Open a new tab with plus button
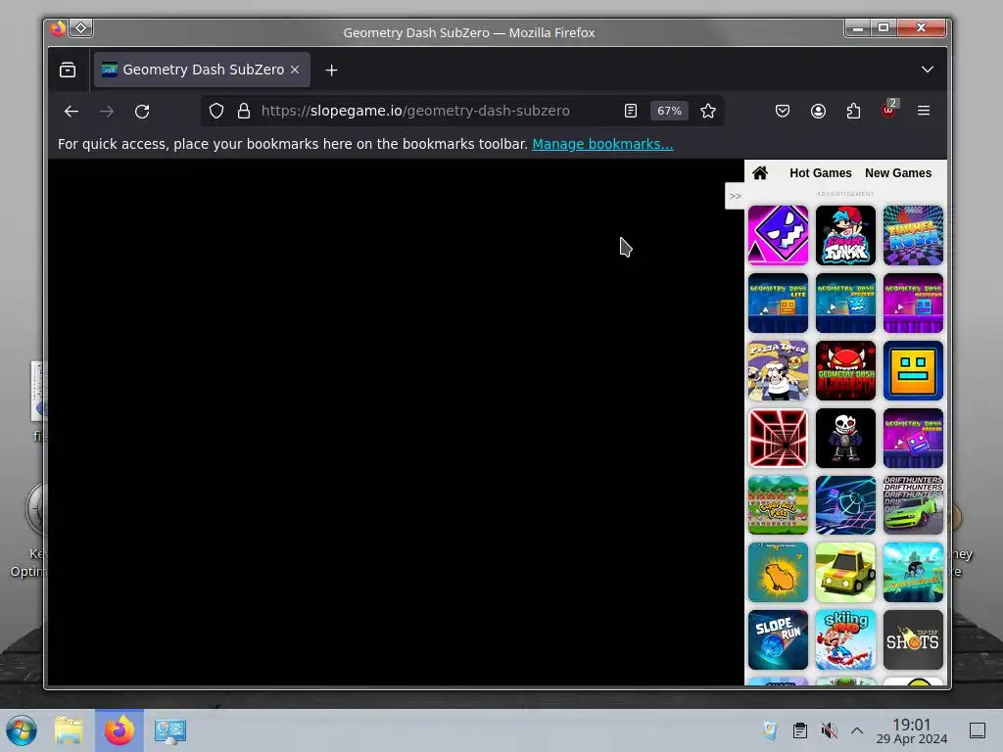Viewport: 1003px width, 752px height. [x=331, y=70]
